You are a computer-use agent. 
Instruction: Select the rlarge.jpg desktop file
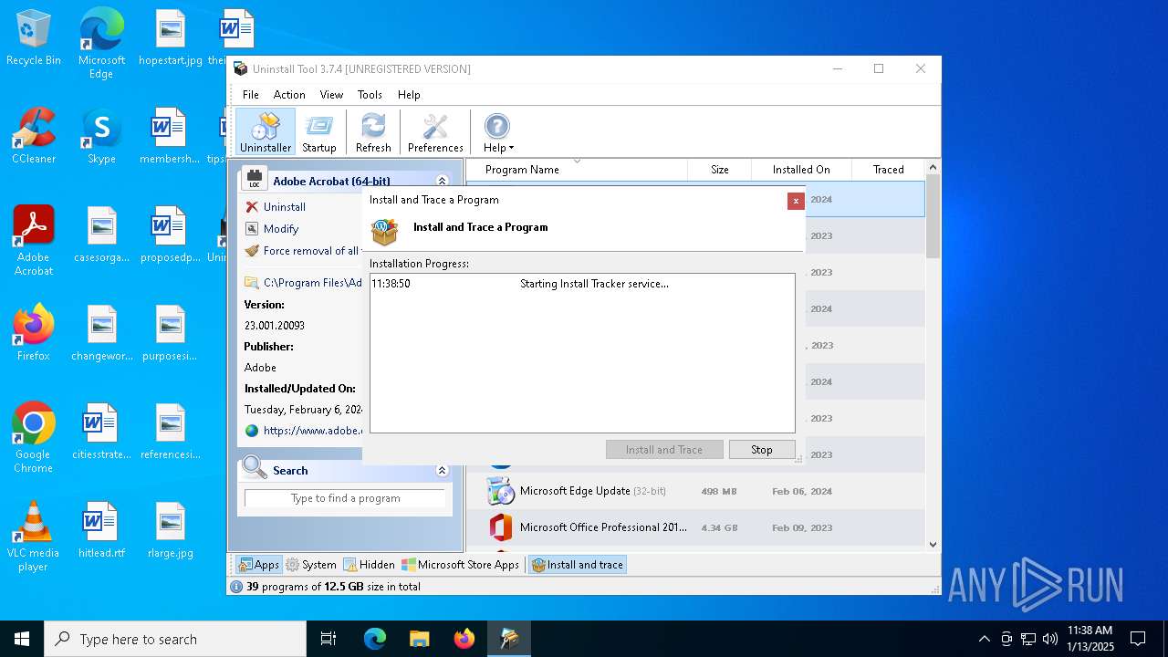[171, 530]
